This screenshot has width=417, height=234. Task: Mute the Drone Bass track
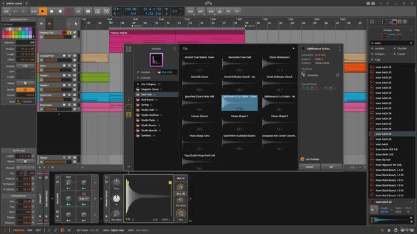coord(75,105)
